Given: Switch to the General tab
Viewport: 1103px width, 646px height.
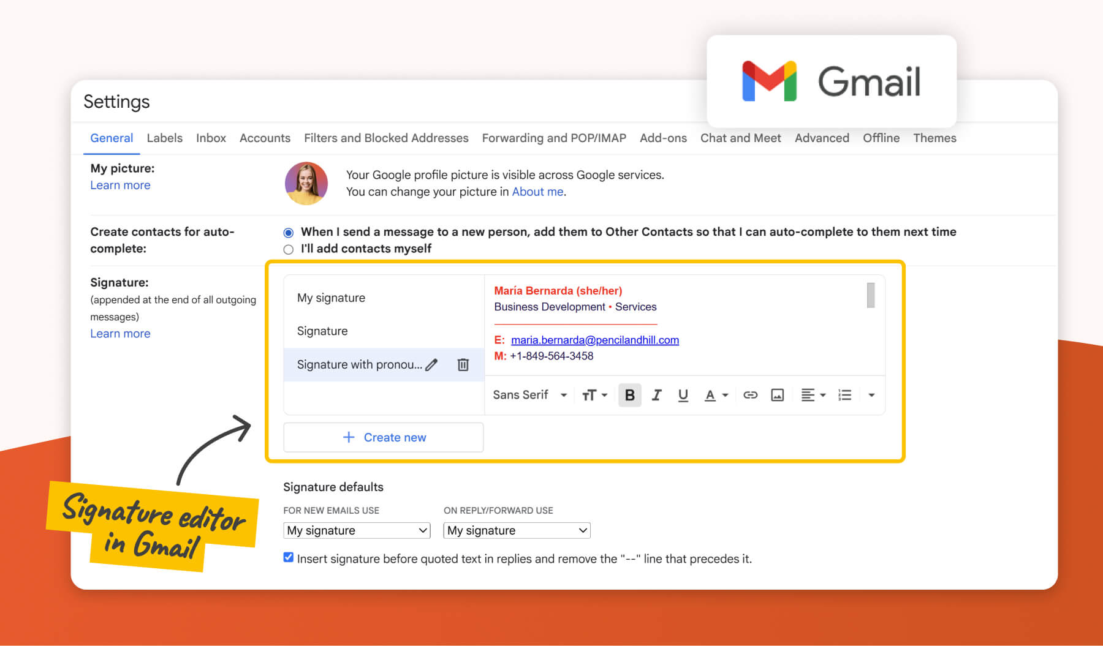Looking at the screenshot, I should pyautogui.click(x=112, y=138).
